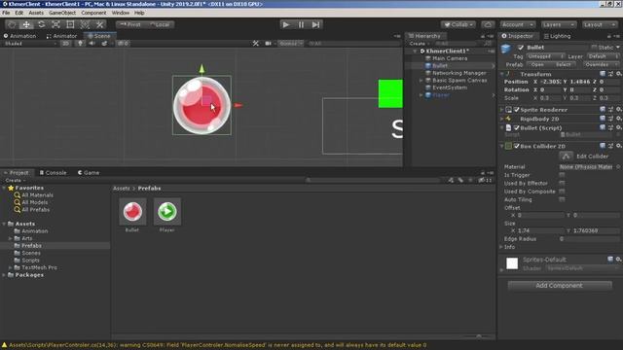Expand the Info foldout
This screenshot has width=623, height=350.
click(x=501, y=247)
